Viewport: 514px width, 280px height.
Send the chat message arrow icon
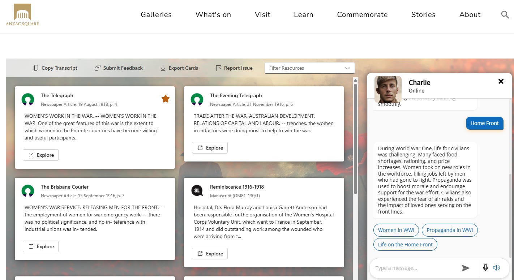(466, 268)
